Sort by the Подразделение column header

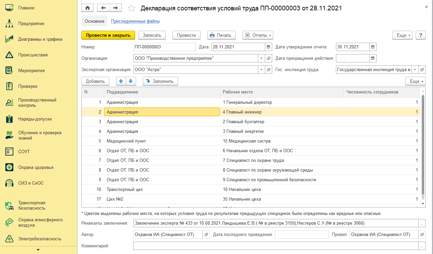pos(162,92)
